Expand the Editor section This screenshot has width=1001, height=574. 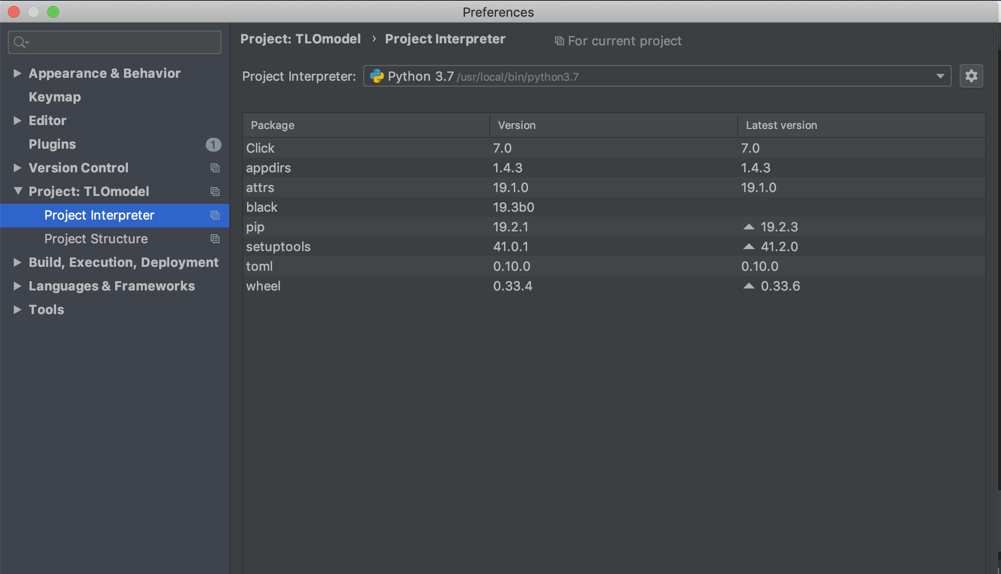click(x=17, y=121)
